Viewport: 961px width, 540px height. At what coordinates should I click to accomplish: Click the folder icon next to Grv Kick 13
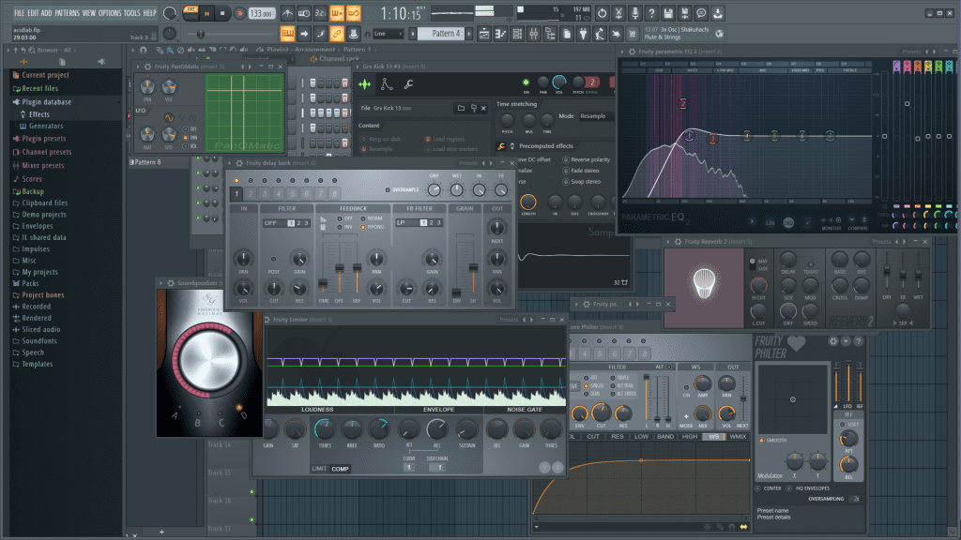point(460,108)
